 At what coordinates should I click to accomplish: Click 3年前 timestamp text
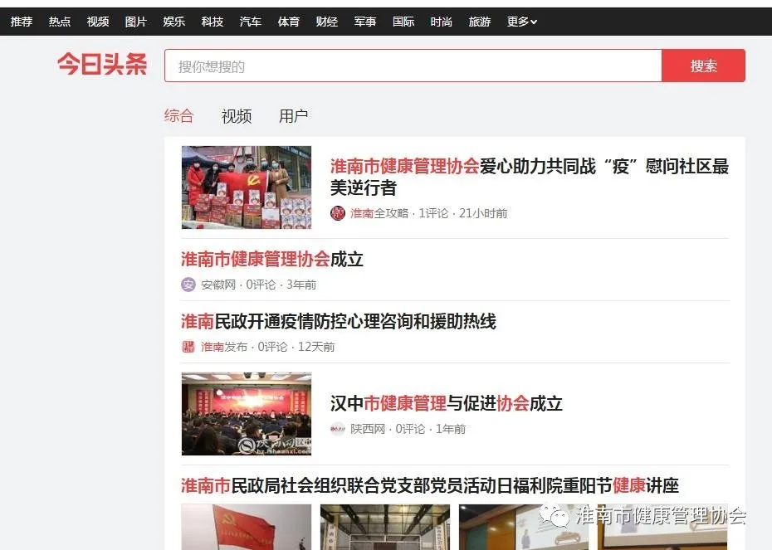301,285
